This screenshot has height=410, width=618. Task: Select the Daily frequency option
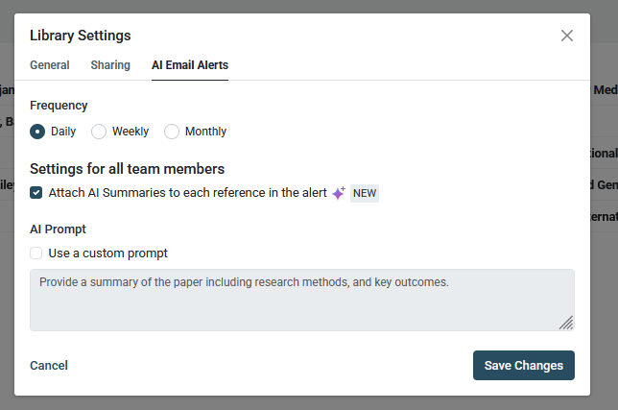point(37,132)
